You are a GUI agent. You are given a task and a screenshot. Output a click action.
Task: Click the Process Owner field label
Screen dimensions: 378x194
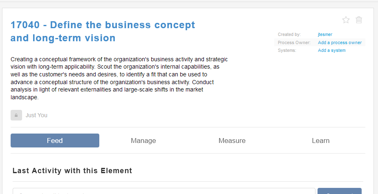(294, 42)
